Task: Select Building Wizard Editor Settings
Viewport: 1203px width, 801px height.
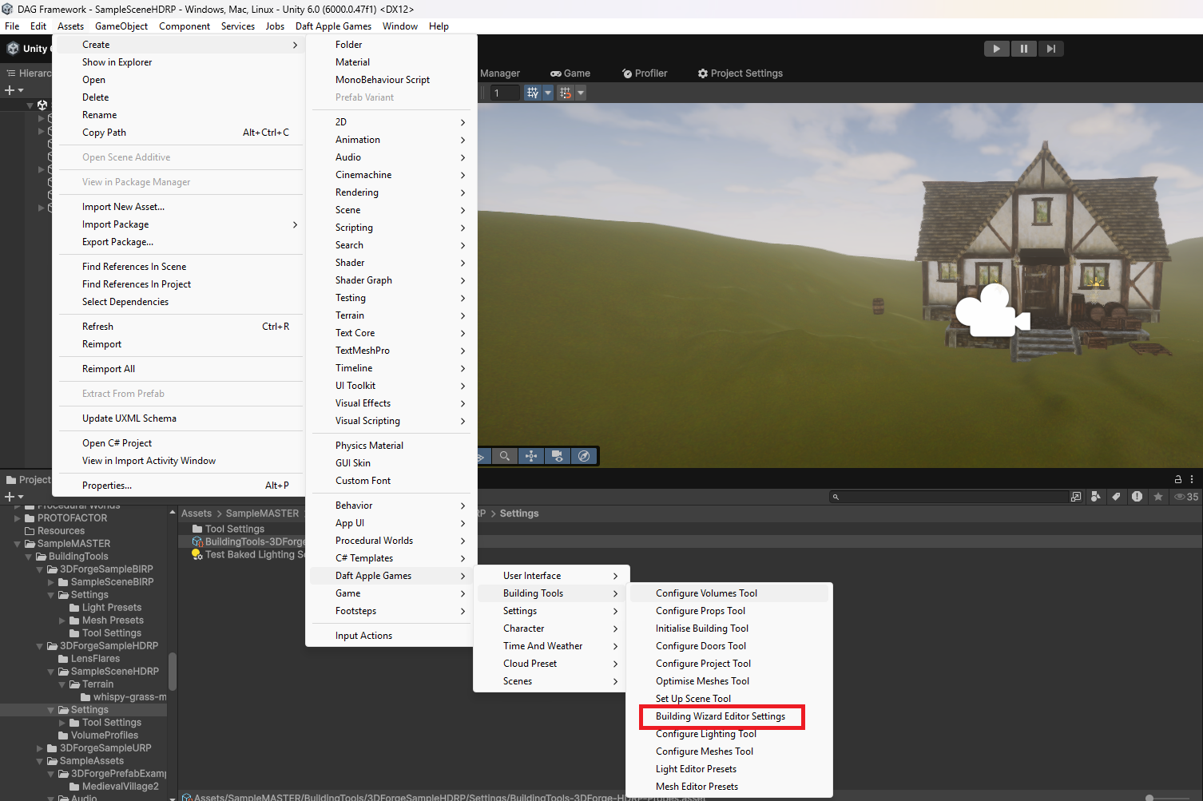Action: 721,716
